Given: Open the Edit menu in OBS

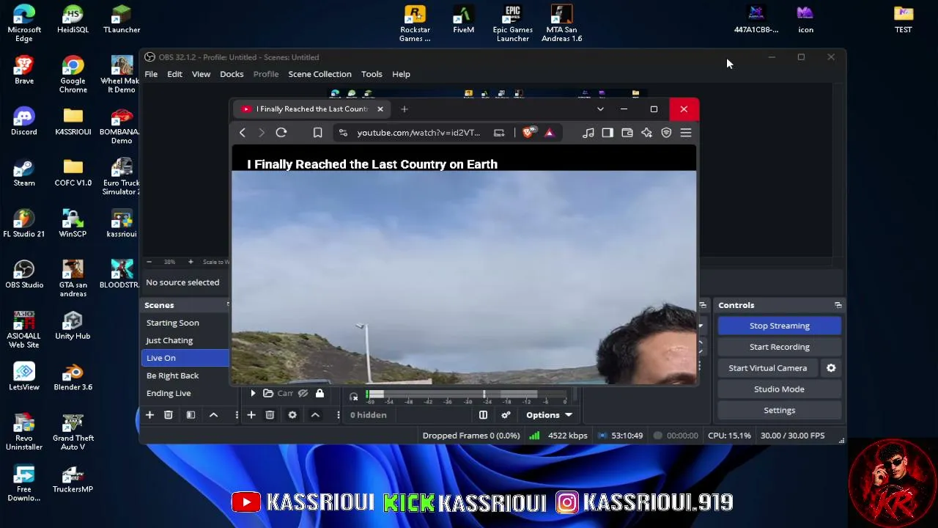Looking at the screenshot, I should click(x=174, y=74).
